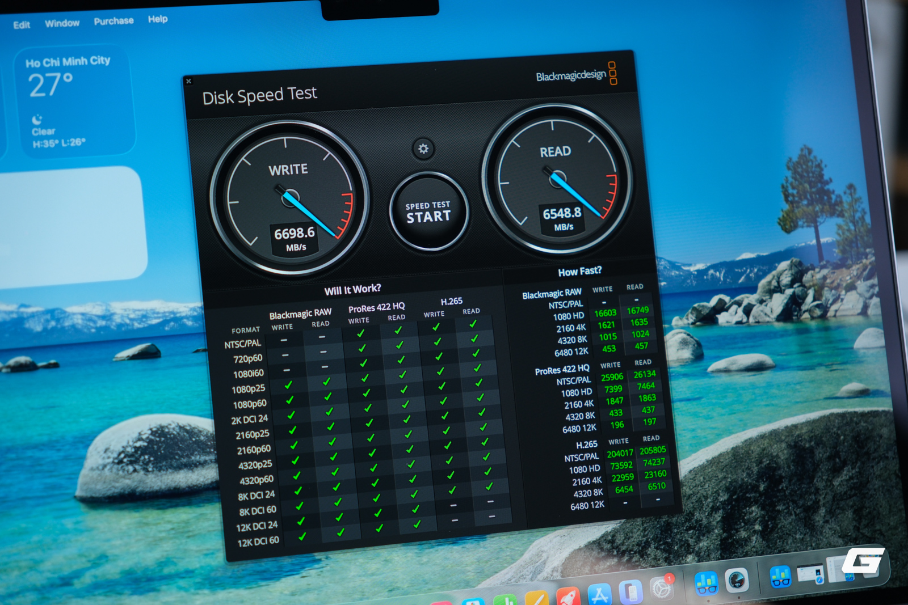Click the READ speed gauge
Image resolution: width=908 pixels, height=605 pixels.
tap(557, 179)
